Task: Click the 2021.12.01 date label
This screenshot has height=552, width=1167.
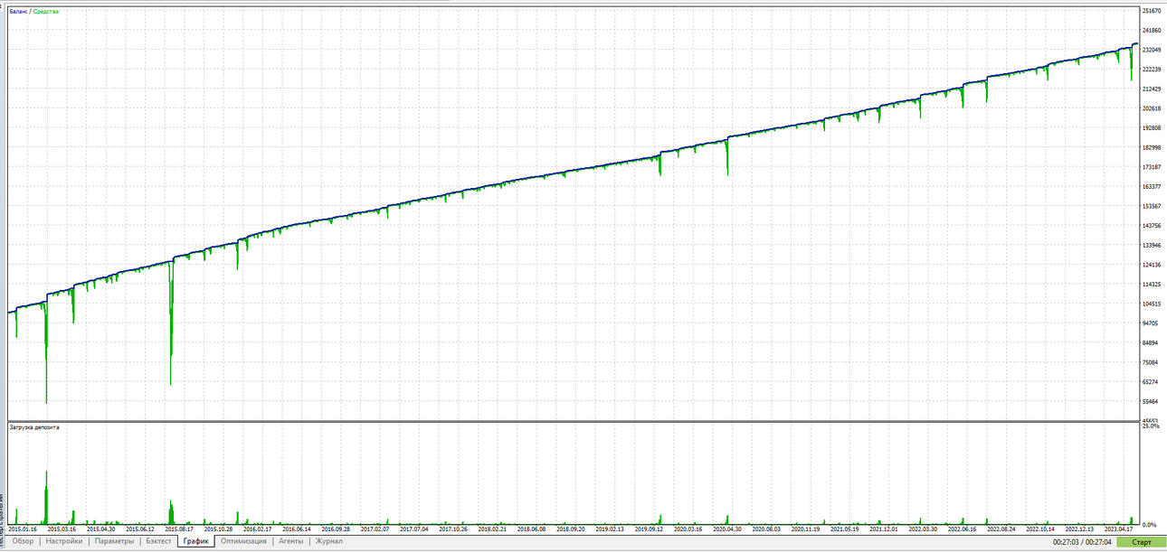Action: [884, 529]
